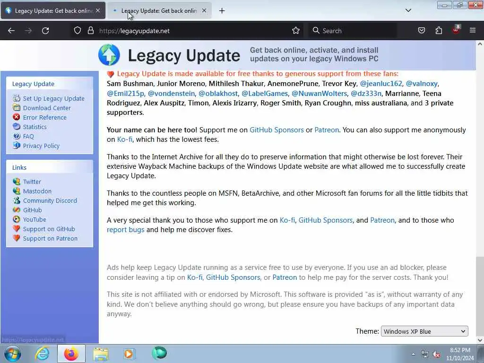
Task: Click the red Error Reference icon
Action: pyautogui.click(x=17, y=117)
